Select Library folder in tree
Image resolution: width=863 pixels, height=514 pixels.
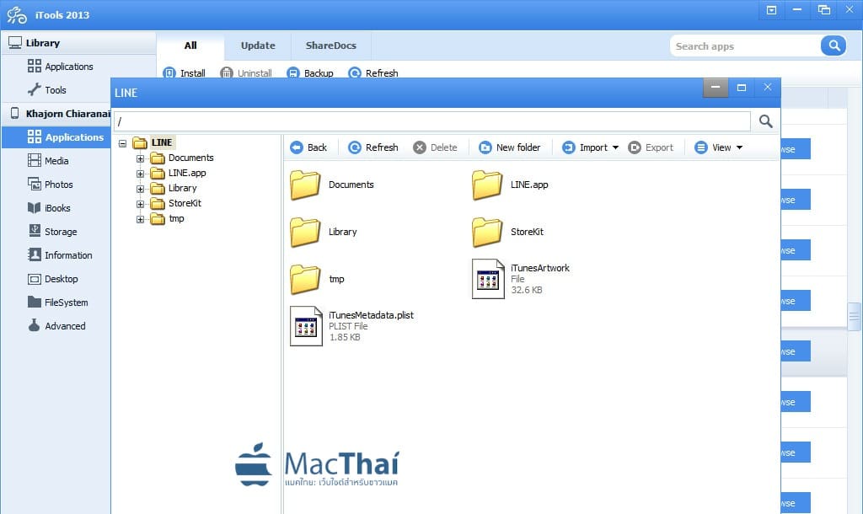[174, 188]
